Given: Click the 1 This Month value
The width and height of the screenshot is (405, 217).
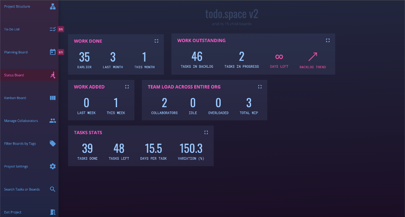Looking at the screenshot, I should click(144, 57).
